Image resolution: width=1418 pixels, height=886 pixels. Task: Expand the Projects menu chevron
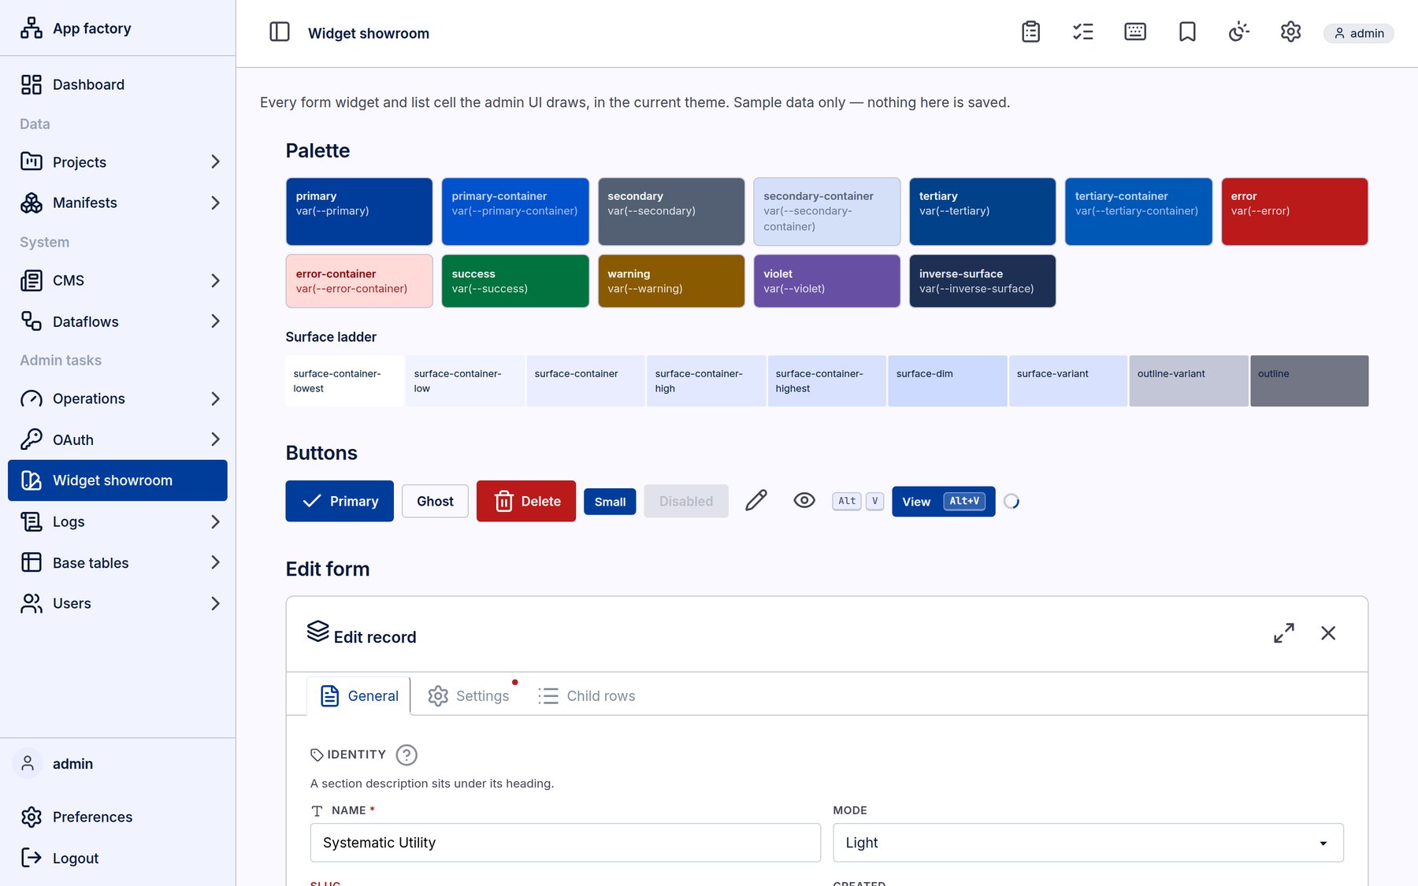click(215, 161)
